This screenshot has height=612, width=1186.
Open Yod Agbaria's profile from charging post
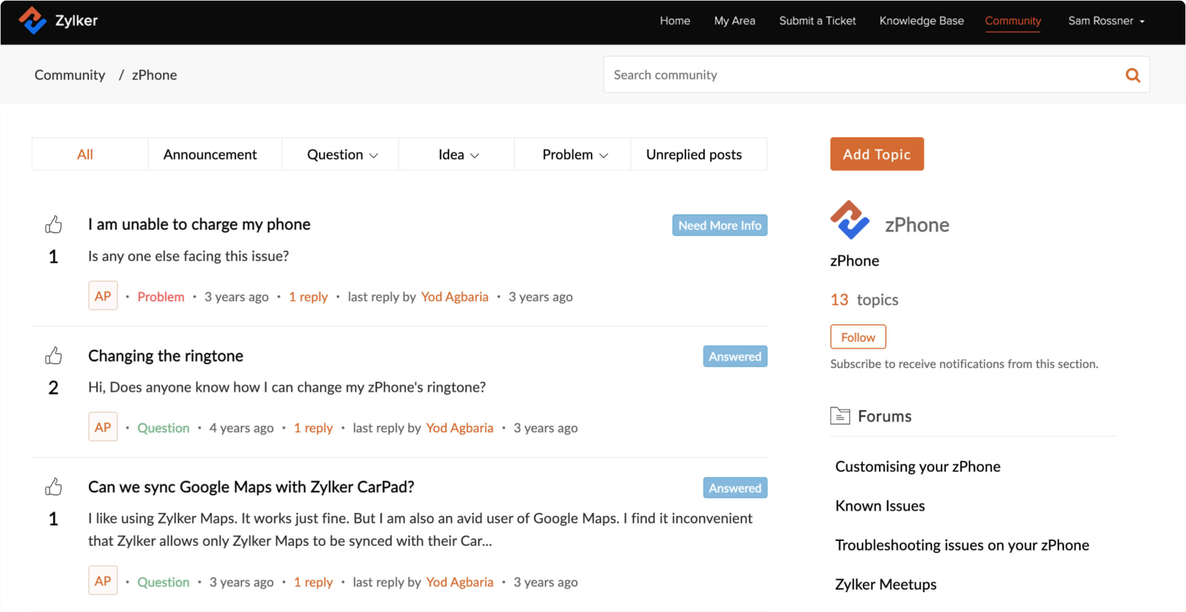(x=455, y=297)
